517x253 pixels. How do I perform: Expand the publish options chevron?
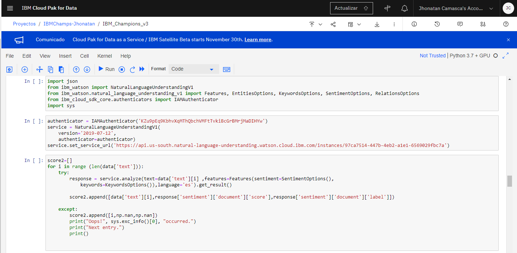point(320,24)
